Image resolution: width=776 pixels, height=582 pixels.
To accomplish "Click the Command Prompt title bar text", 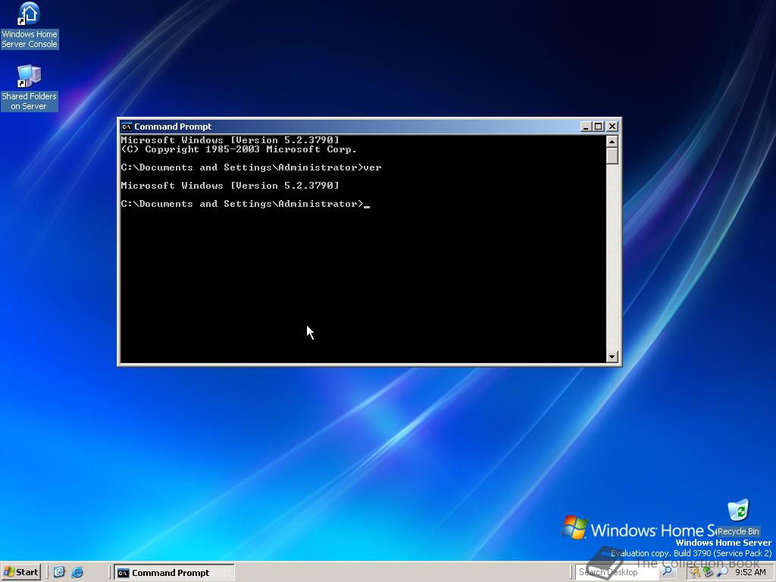I will (x=173, y=127).
